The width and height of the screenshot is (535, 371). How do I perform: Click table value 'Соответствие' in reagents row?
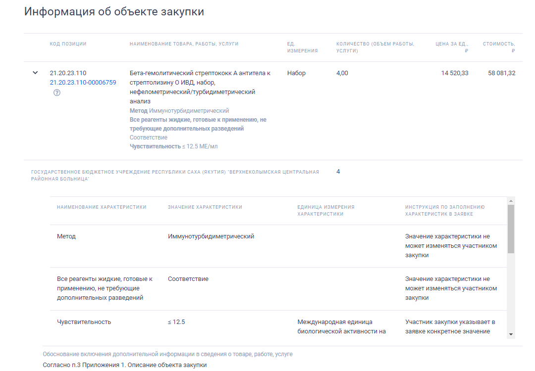click(188, 278)
